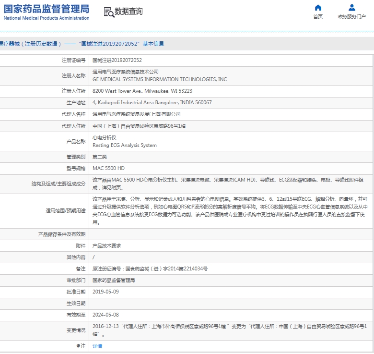
Task: Click the slash value in 其他内容 row
Action: [93, 257]
